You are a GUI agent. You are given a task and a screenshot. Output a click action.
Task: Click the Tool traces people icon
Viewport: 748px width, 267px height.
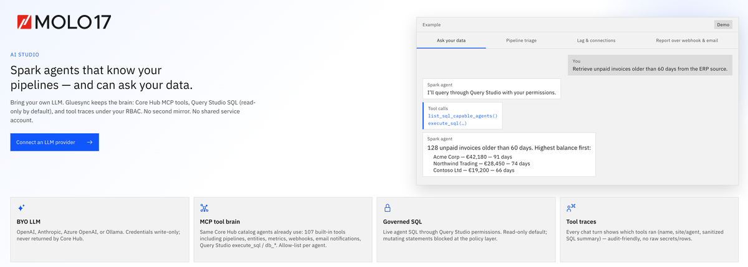click(x=571, y=207)
